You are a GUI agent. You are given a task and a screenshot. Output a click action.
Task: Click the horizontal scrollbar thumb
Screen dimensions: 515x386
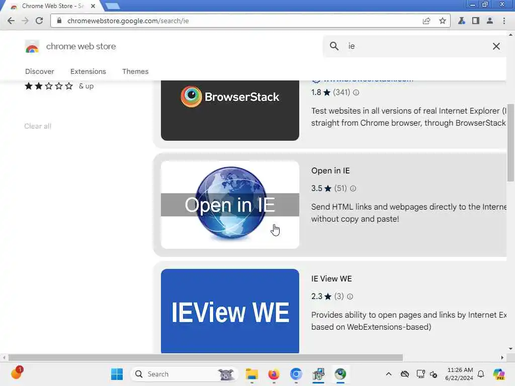point(206,357)
